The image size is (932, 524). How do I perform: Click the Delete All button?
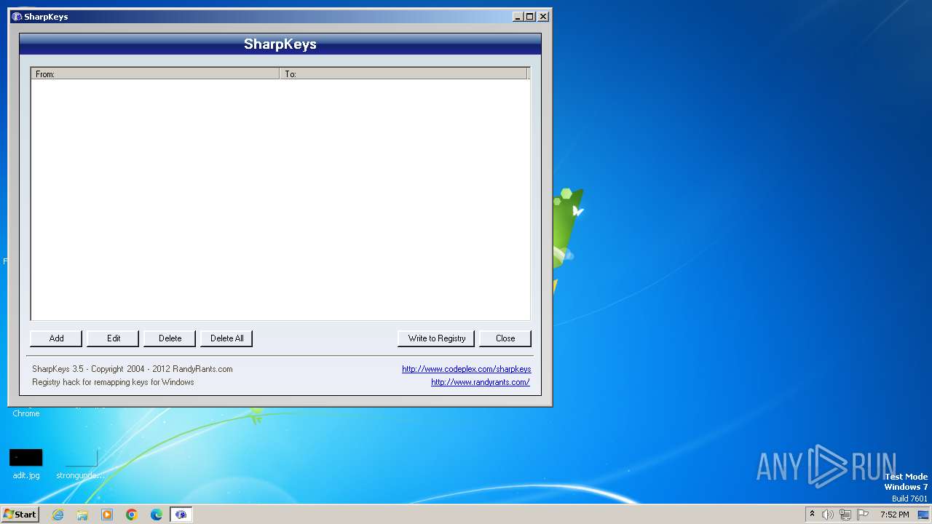226,338
